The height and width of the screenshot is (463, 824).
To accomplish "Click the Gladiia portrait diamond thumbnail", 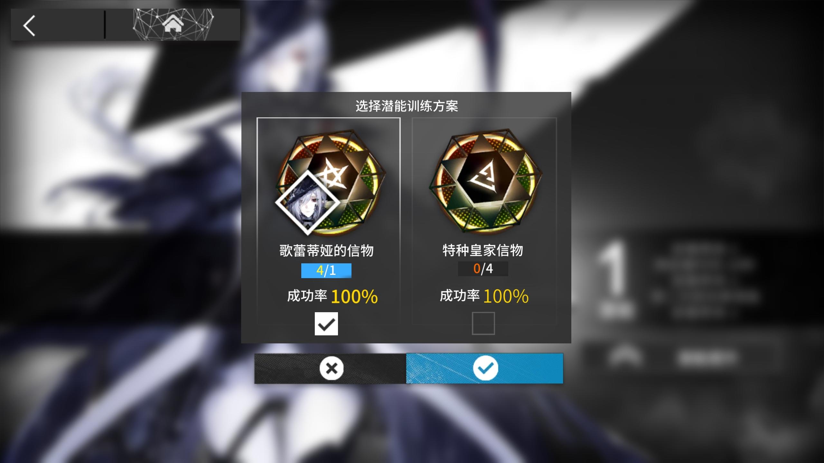I will coord(308,203).
